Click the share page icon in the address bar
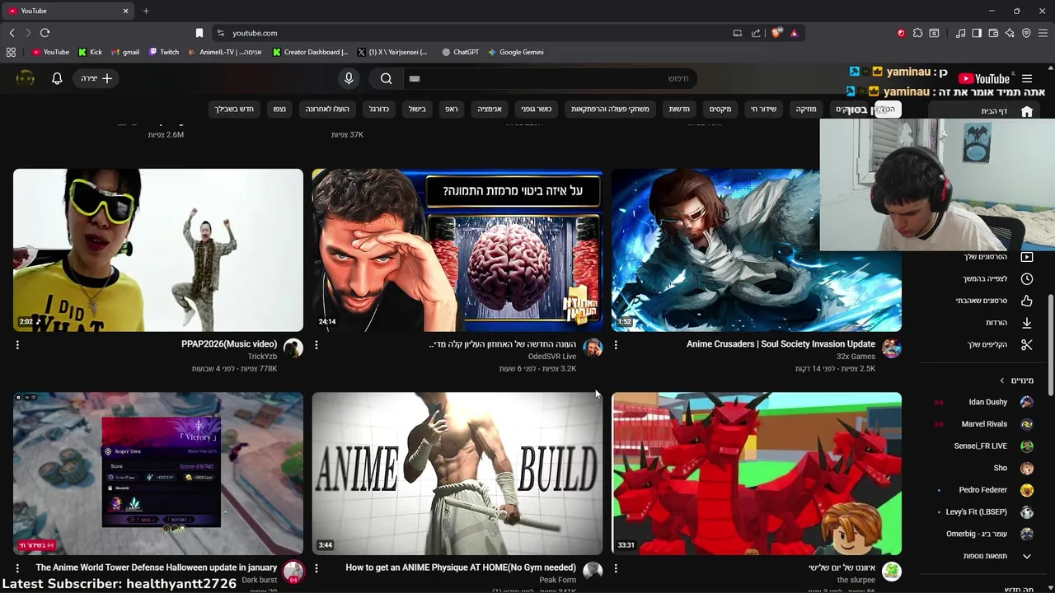Image resolution: width=1055 pixels, height=593 pixels. point(756,33)
